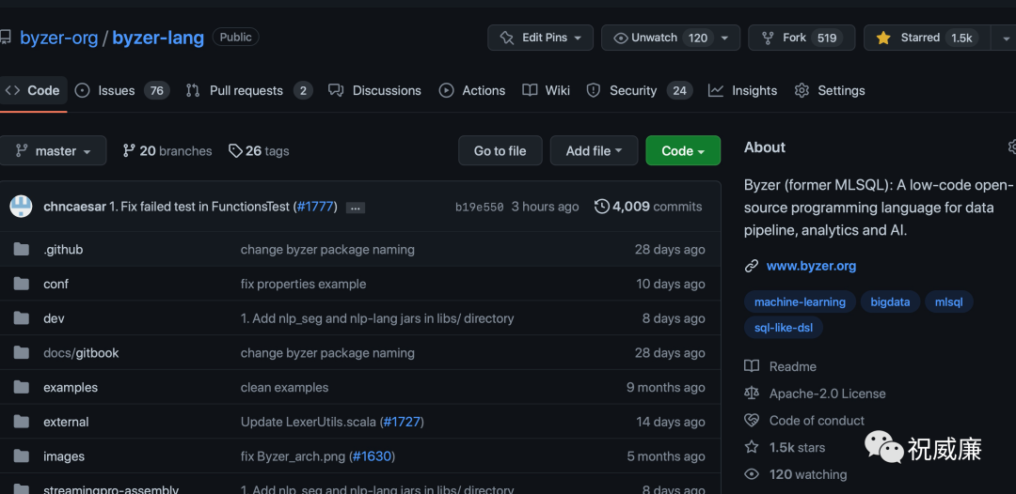Click the commit history clock icon
The height and width of the screenshot is (494, 1016).
click(602, 207)
